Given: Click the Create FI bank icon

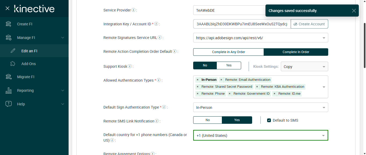Looking at the screenshot, I should [x=9, y=24].
